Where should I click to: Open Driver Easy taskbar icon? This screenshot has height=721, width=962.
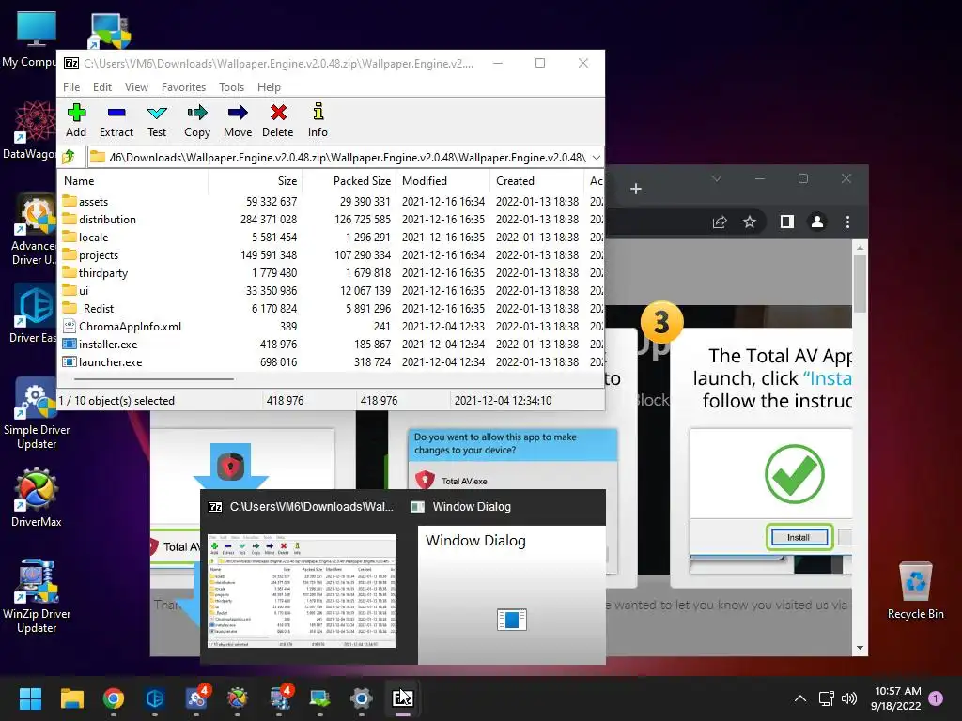(155, 698)
